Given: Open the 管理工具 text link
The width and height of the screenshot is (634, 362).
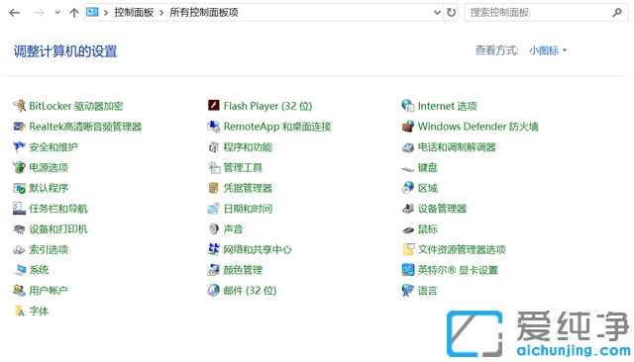Looking at the screenshot, I should [243, 167].
